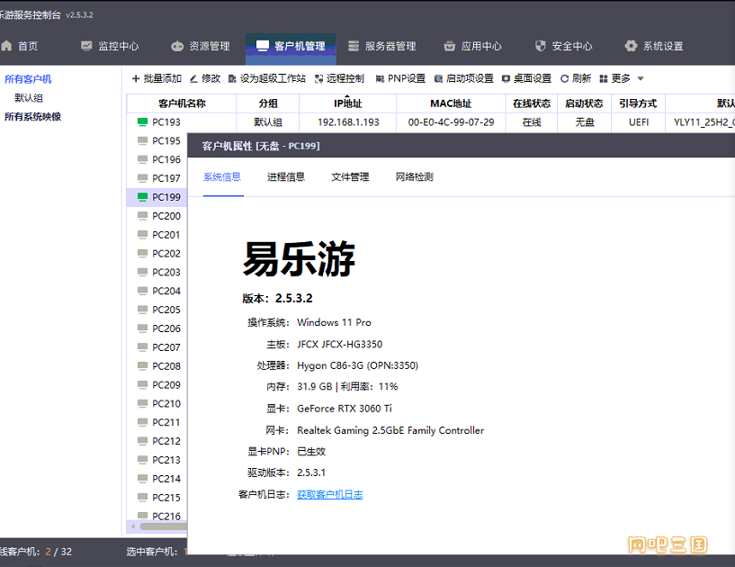The image size is (735, 567).
Task: Expand the 更多 dropdown menu
Action: click(x=622, y=78)
